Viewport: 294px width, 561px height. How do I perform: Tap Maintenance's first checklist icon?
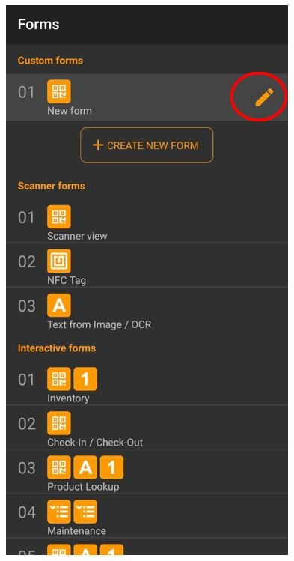pyautogui.click(x=59, y=512)
